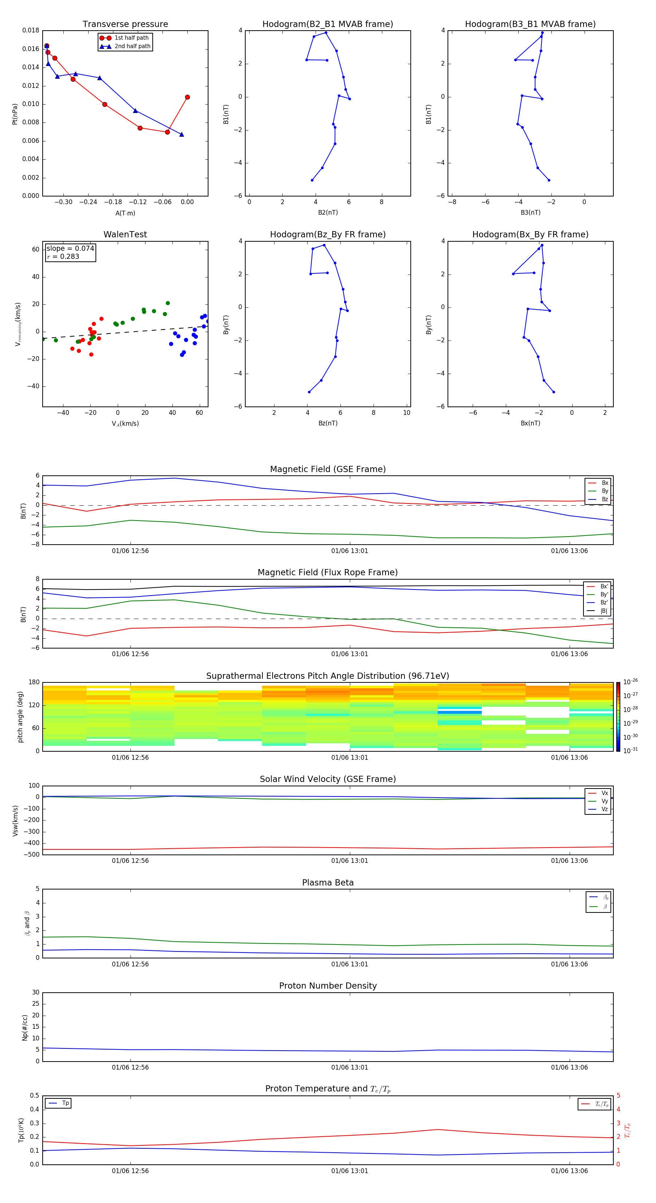656x1203 pixels.
Task: Click the '1st half path' legend entry
Action: click(124, 38)
